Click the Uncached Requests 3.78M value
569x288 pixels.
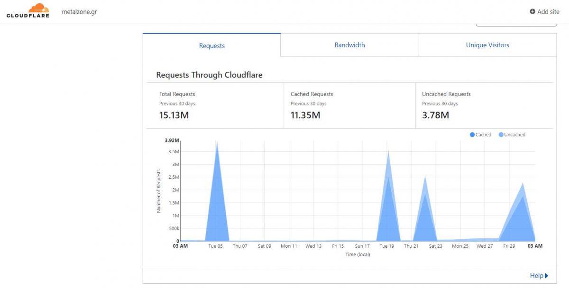[435, 115]
